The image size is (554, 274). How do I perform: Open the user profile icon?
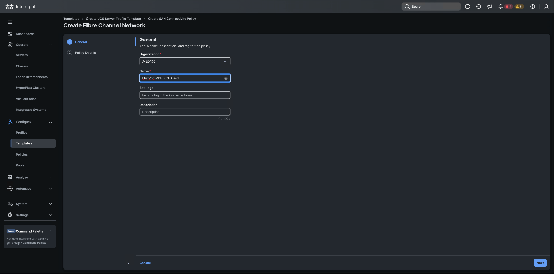click(x=546, y=7)
